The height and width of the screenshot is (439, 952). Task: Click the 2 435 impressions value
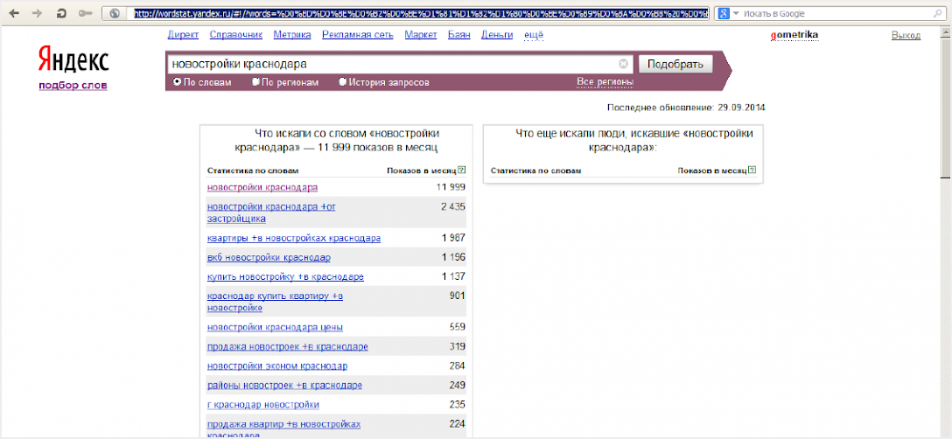453,206
